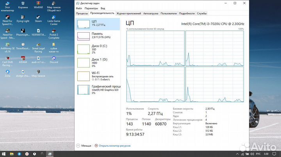Open the ArtMoney SE v8.16 shortcut
Screen dimensions: 281x157
coord(7,48)
